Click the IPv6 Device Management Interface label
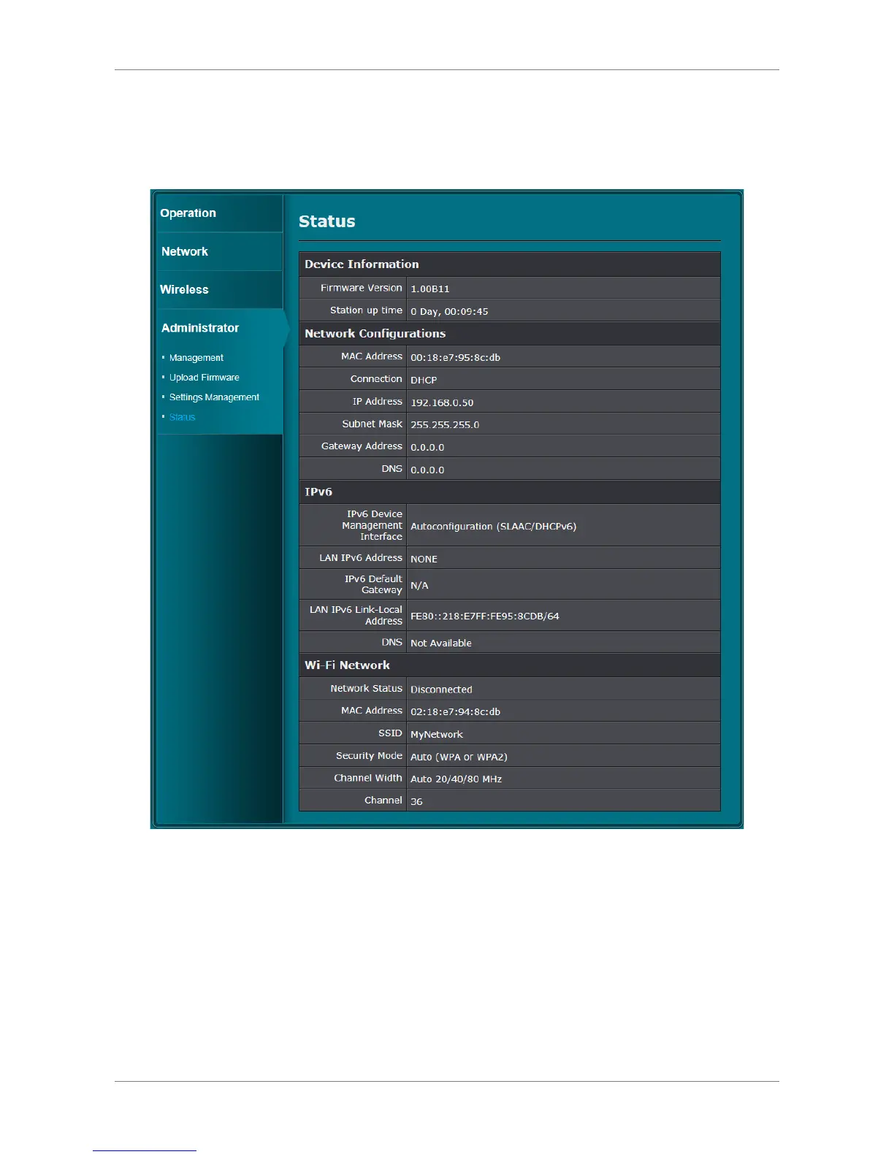 pyautogui.click(x=372, y=525)
